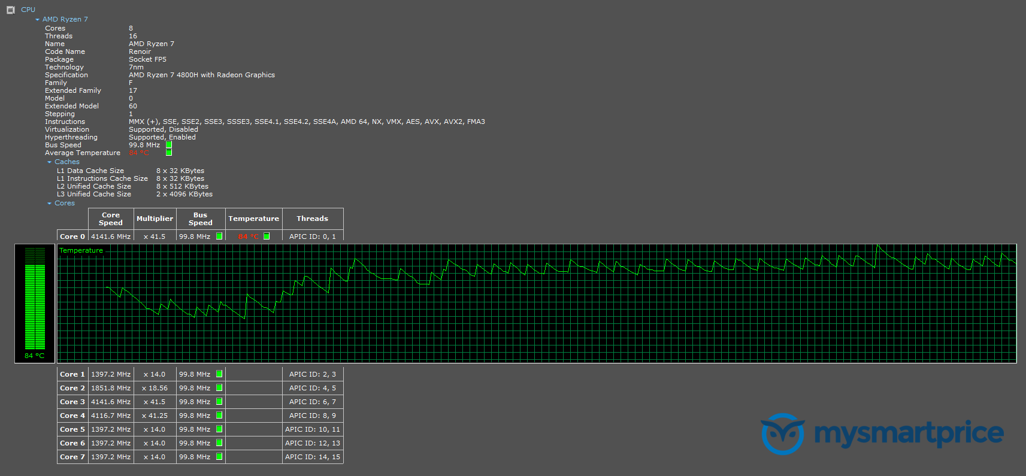Click the Temperature line graph
The width and height of the screenshot is (1026, 476).
pyautogui.click(x=537, y=303)
